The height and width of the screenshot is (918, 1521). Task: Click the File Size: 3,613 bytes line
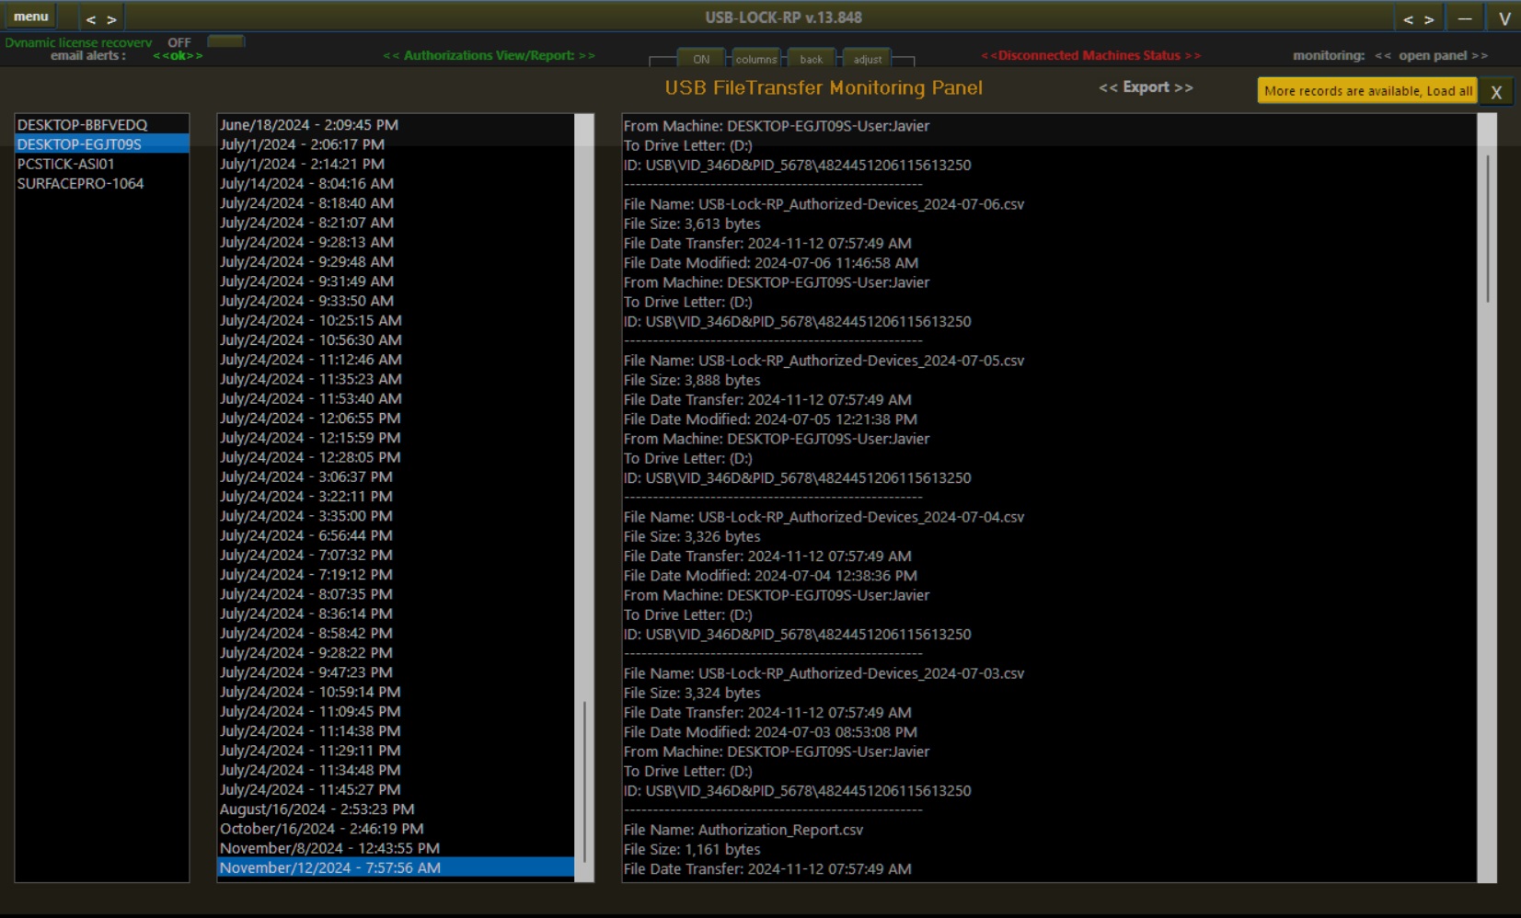(x=692, y=224)
